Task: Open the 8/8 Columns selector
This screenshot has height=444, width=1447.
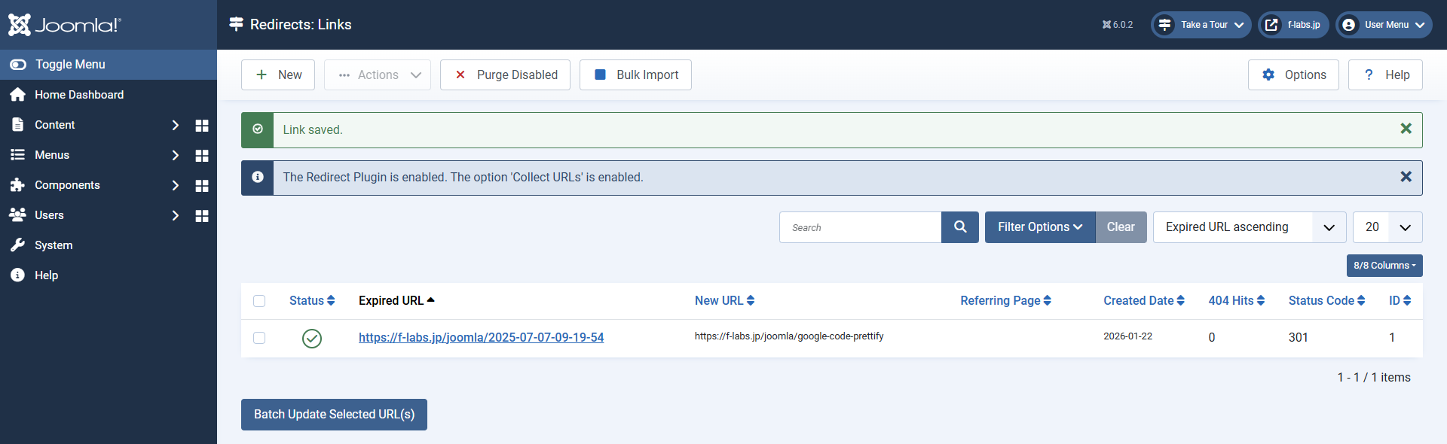Action: 1384,266
